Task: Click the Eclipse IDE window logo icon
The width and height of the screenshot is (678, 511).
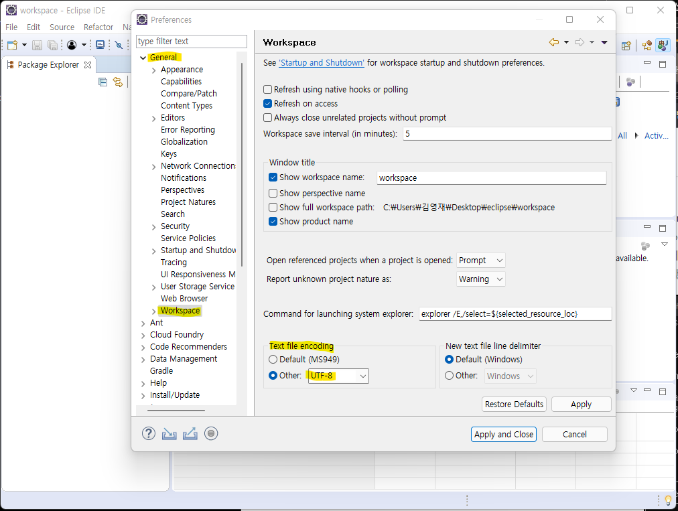Action: (11, 10)
